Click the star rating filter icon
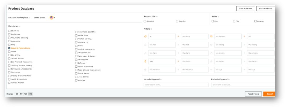The image size is (285, 107). point(211,45)
